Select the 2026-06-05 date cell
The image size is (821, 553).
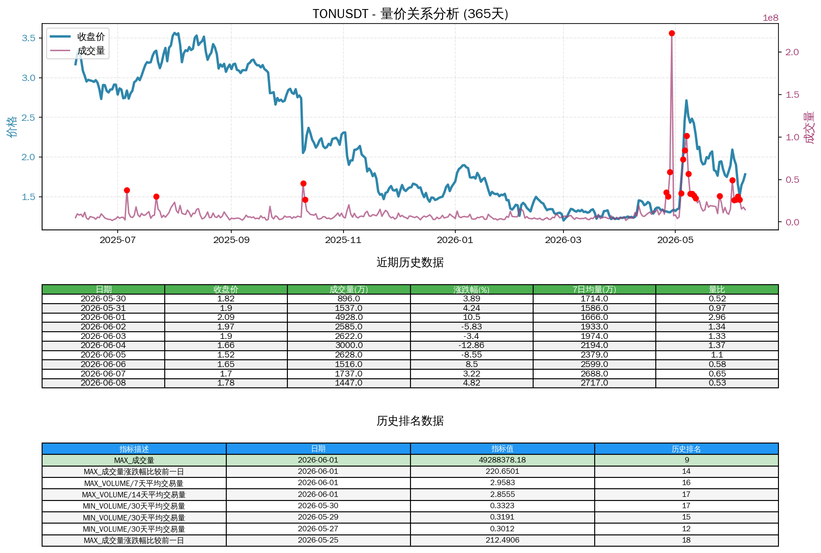104,355
